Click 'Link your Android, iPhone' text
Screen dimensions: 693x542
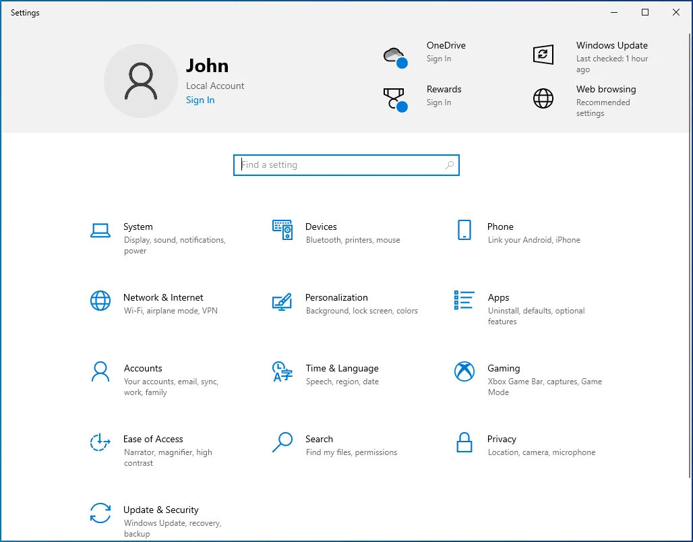534,239
